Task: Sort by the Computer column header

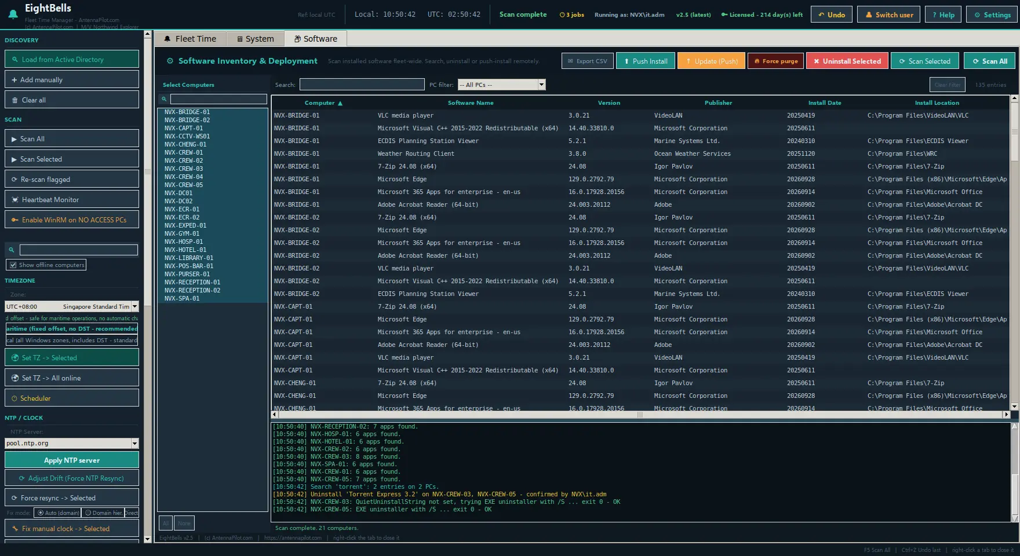Action: [x=323, y=103]
